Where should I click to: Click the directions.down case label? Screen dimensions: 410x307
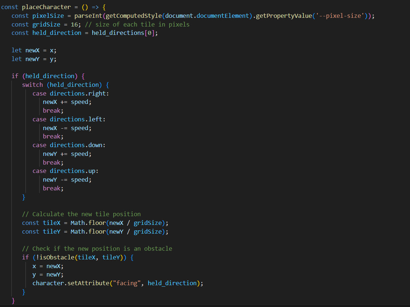[x=77, y=145]
